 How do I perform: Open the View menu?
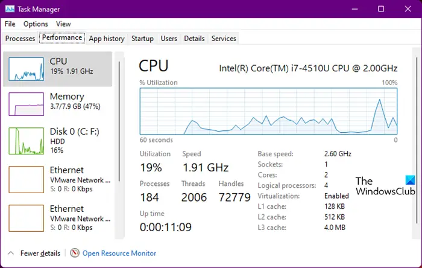click(63, 24)
